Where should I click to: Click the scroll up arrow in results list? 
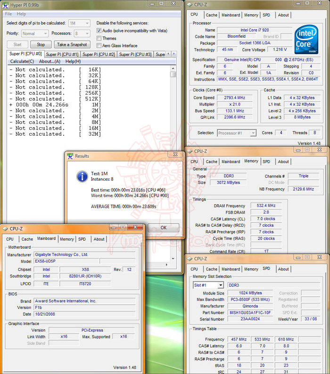(173, 68)
